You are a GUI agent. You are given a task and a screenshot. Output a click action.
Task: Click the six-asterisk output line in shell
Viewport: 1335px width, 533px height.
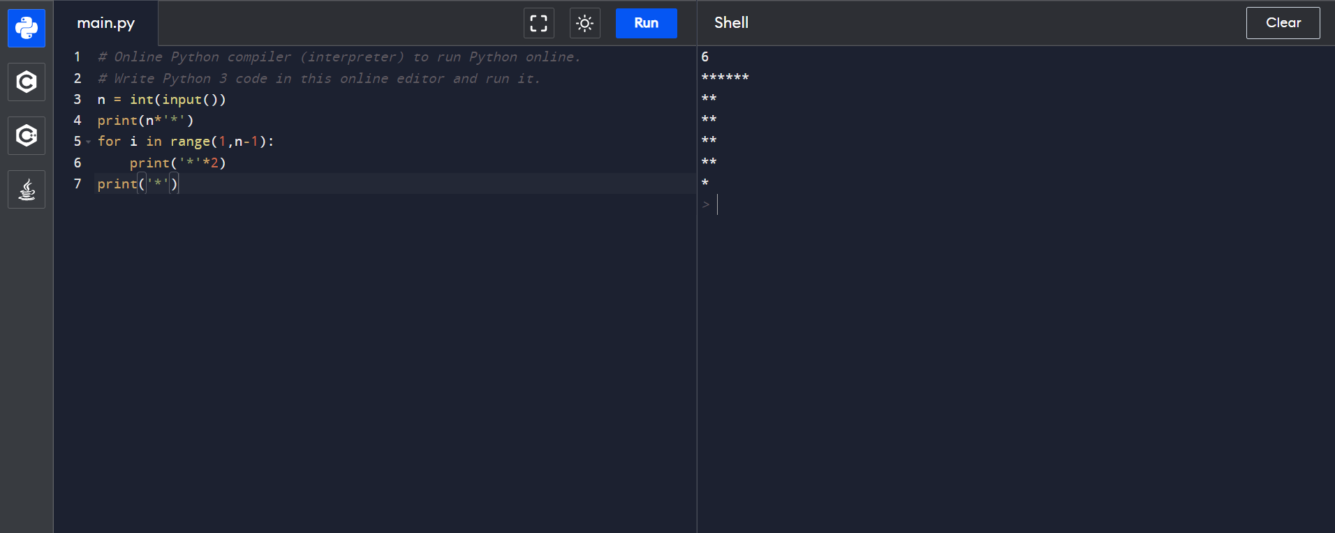(725, 77)
